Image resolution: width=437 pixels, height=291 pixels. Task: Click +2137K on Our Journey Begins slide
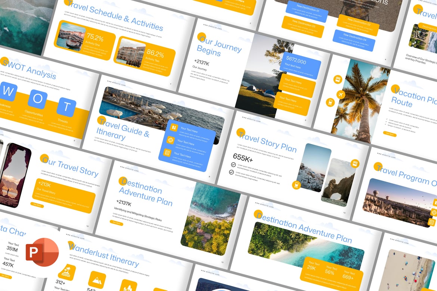coord(202,62)
